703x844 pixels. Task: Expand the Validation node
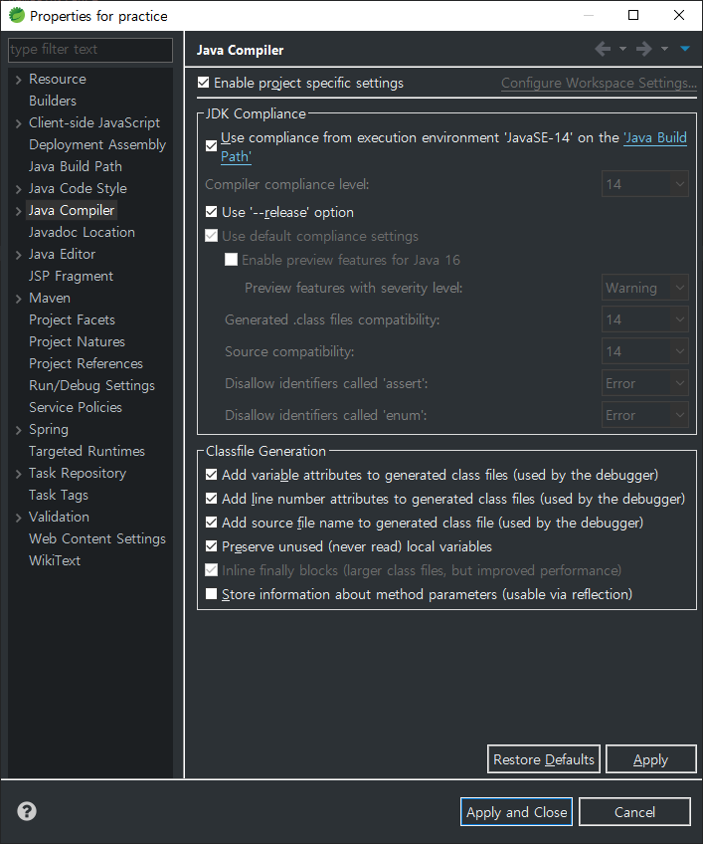click(19, 518)
